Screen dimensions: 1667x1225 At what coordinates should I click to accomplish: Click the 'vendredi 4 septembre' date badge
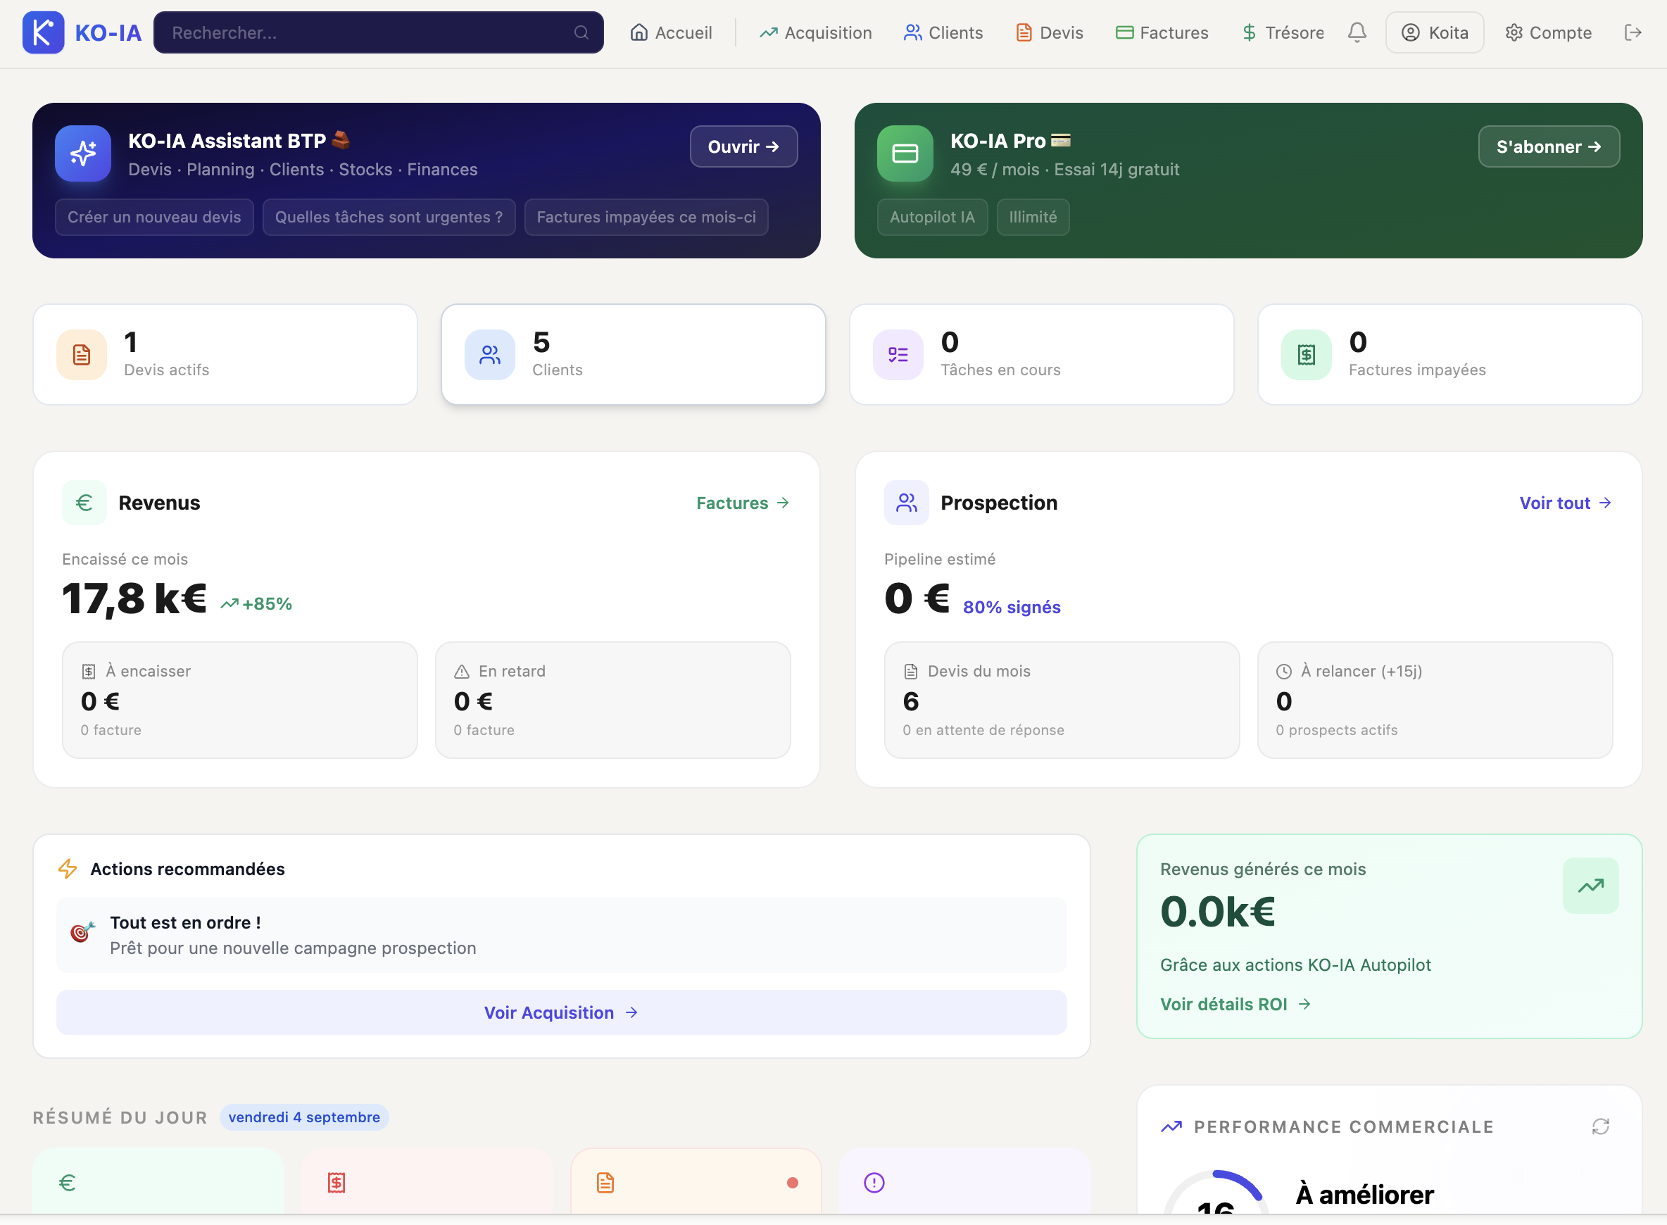(304, 1117)
